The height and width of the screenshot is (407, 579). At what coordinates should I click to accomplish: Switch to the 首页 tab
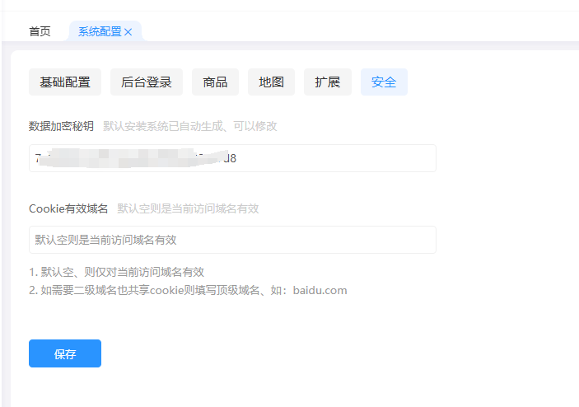40,32
